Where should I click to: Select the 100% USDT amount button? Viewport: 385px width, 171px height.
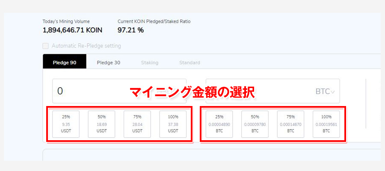click(x=173, y=124)
